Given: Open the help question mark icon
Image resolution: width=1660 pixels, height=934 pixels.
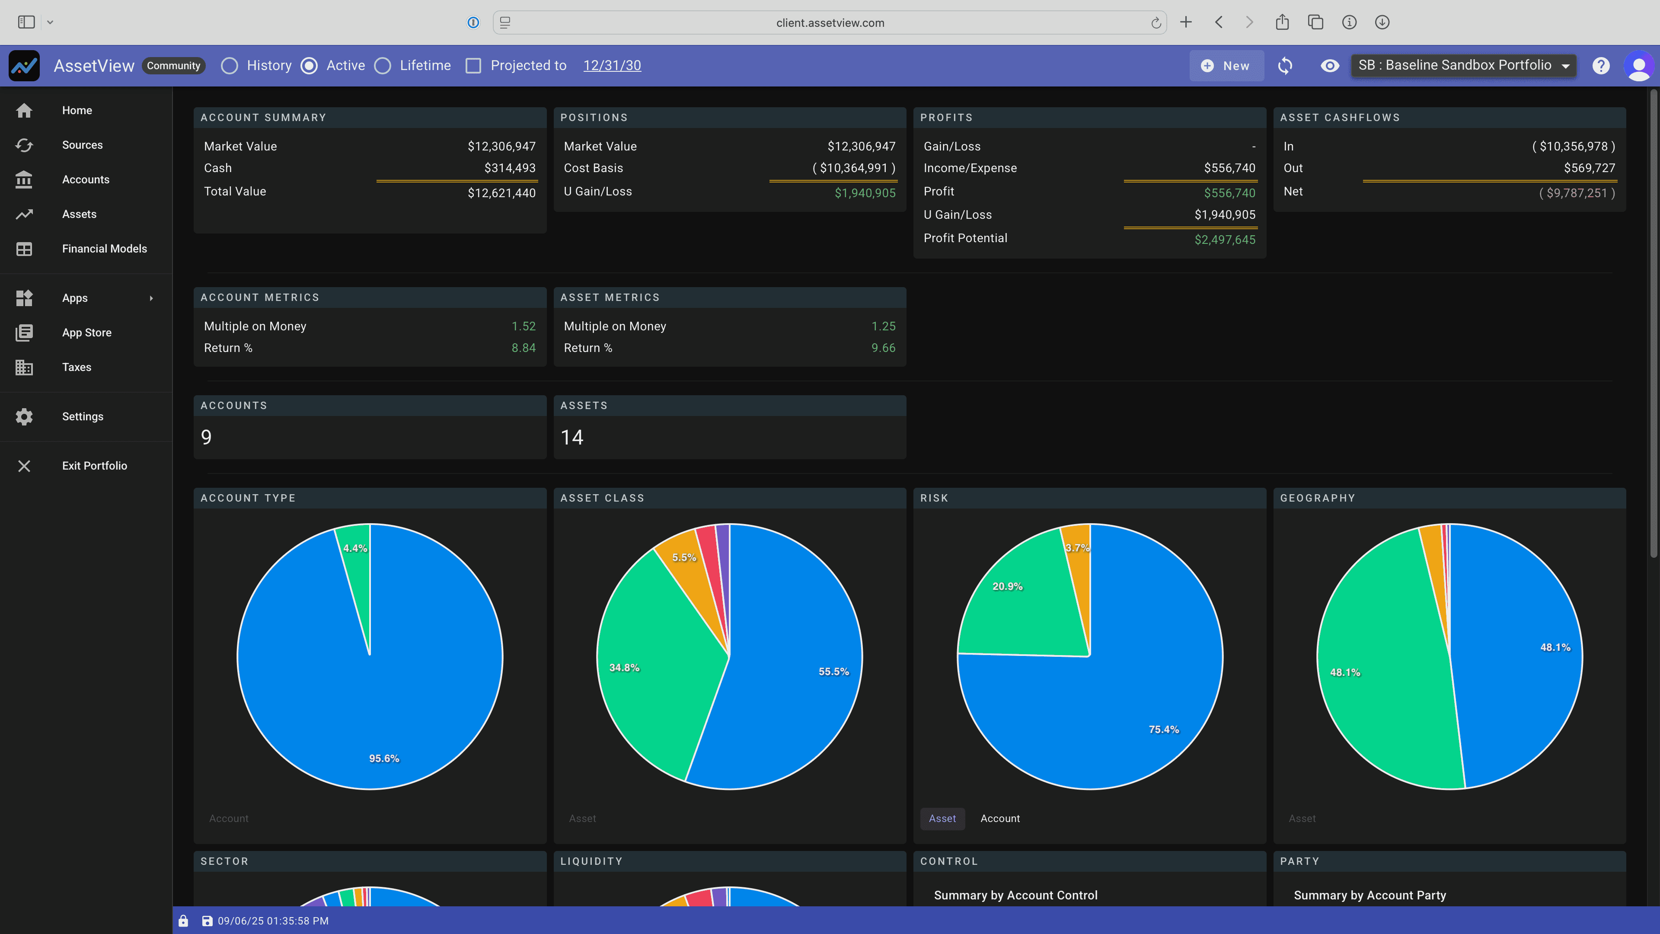Looking at the screenshot, I should tap(1601, 66).
